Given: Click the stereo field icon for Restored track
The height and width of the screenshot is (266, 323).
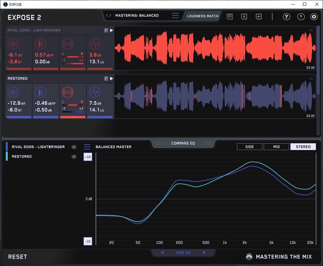Looking at the screenshot, I should tap(68, 93).
